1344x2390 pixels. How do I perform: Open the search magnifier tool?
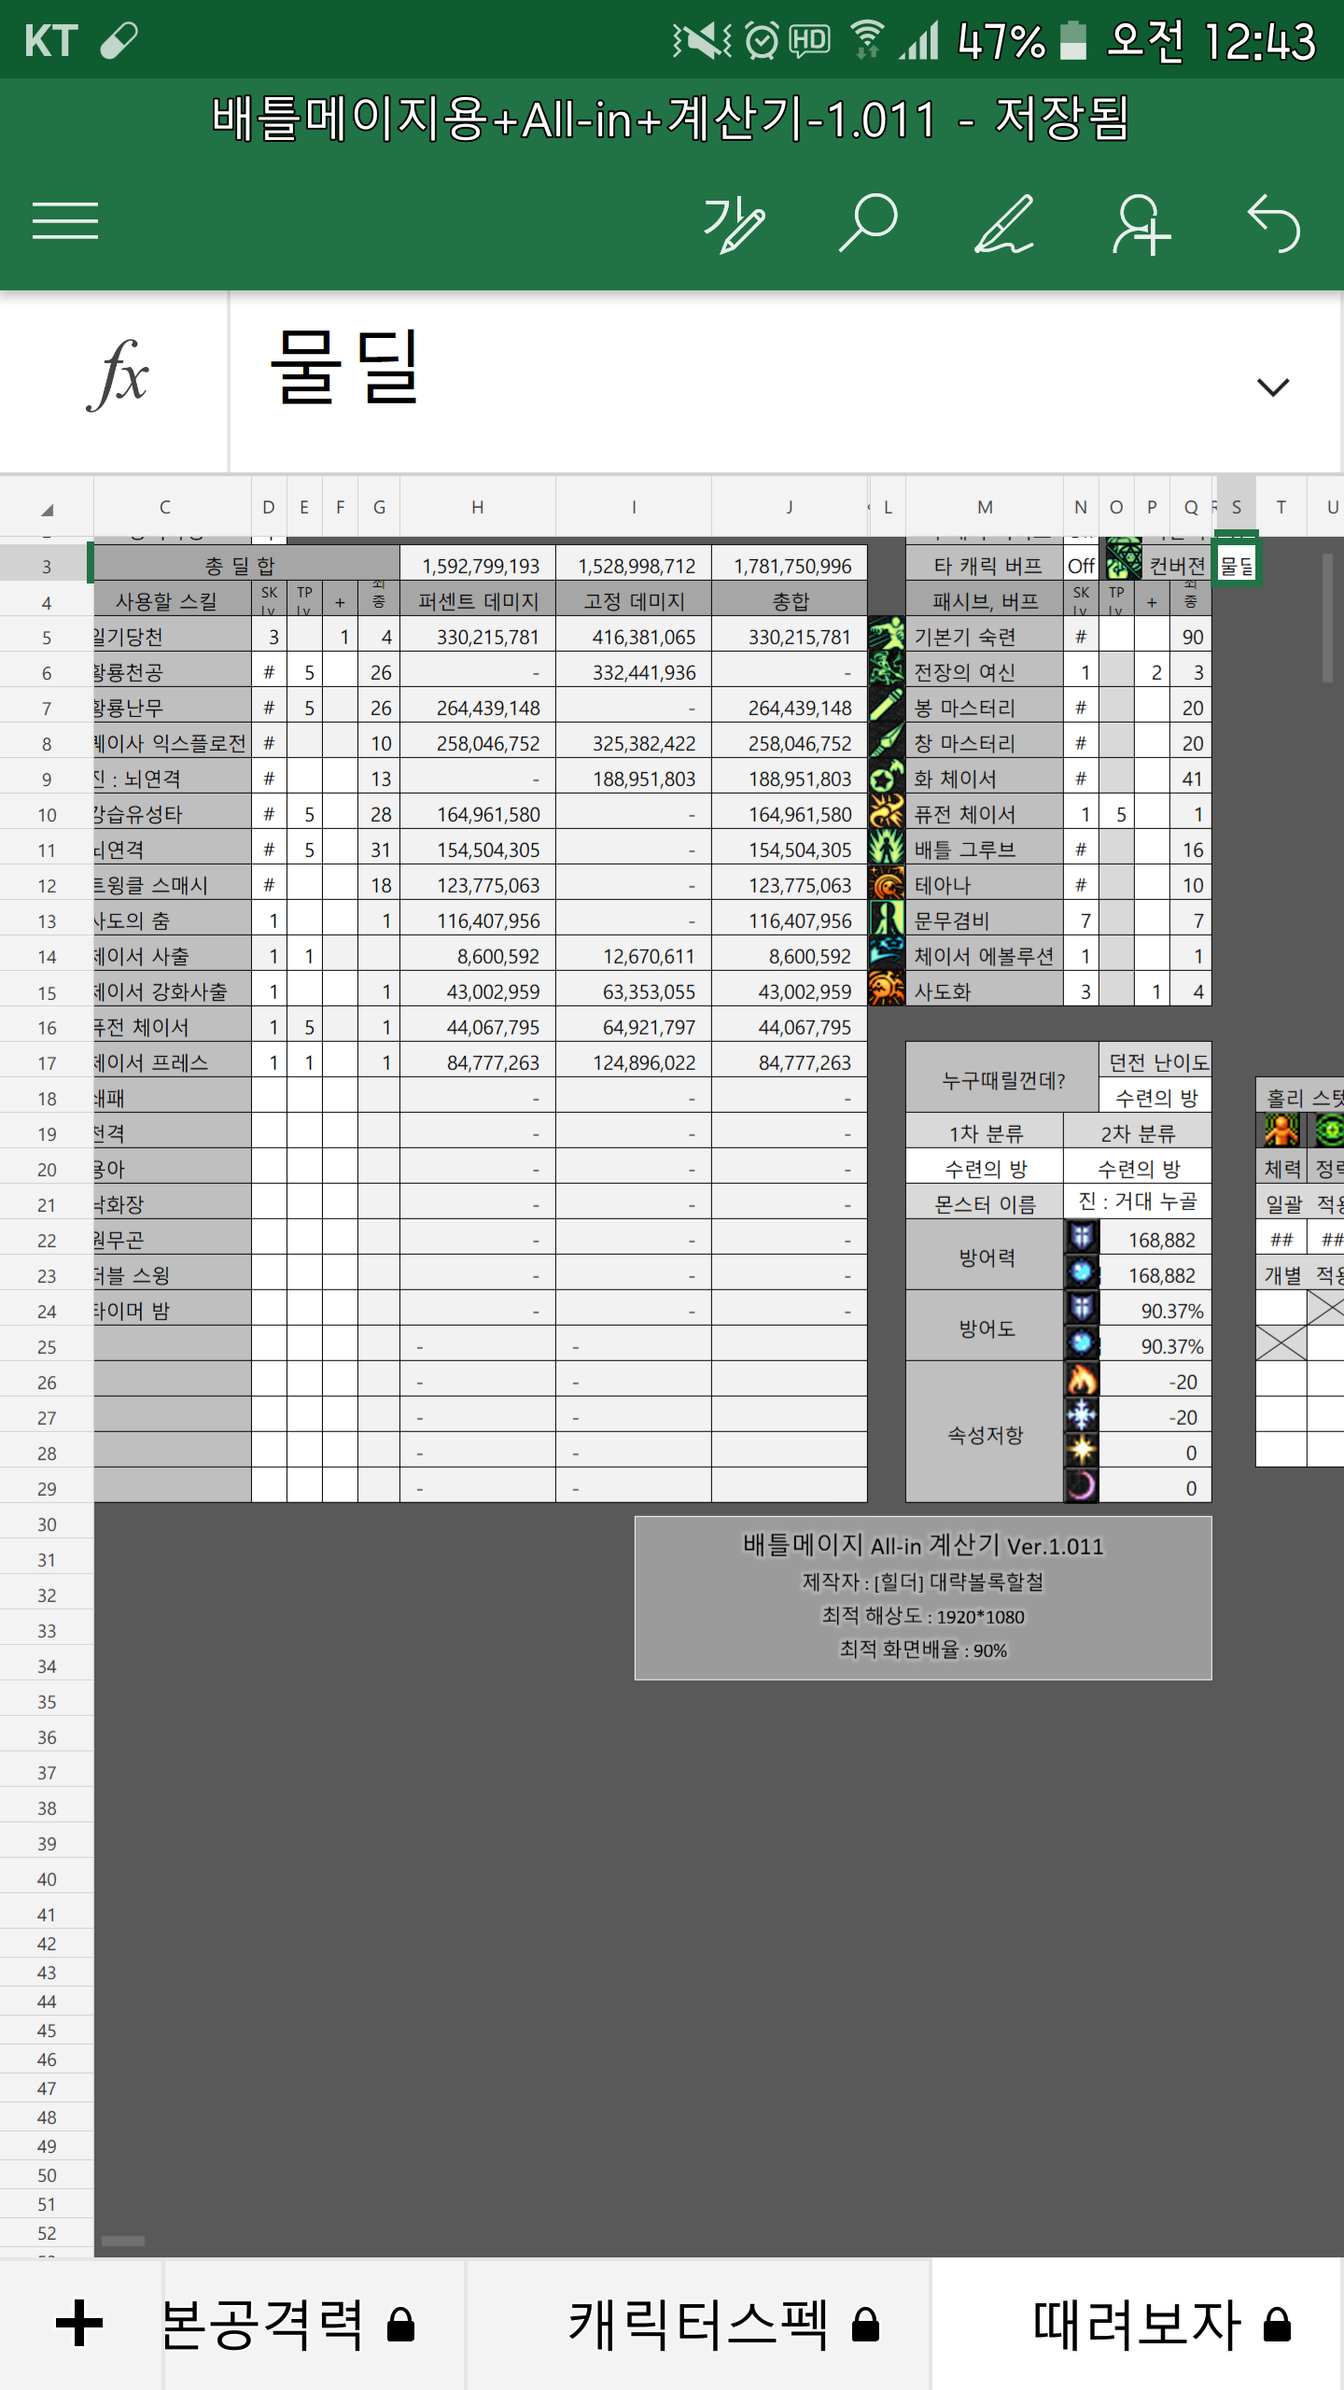(x=868, y=222)
